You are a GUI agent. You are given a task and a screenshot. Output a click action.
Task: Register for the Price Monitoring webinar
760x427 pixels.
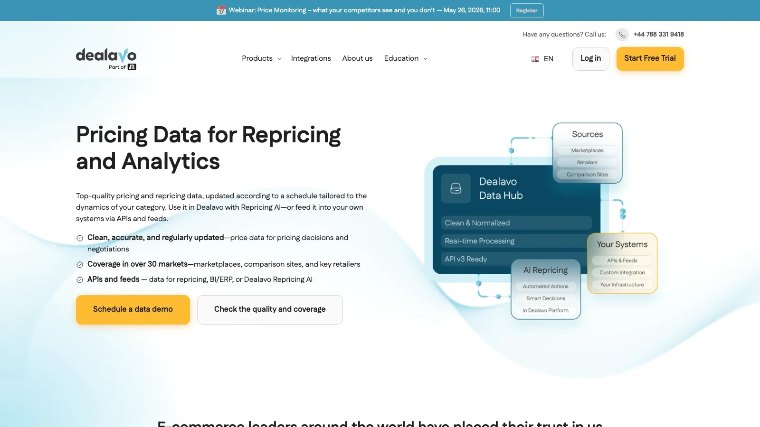[x=527, y=10]
